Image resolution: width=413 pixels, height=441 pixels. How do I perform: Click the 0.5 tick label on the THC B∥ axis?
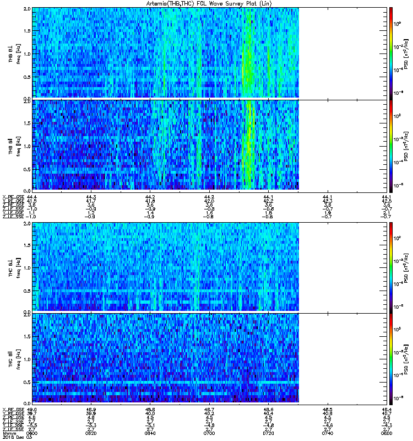[x=27, y=382]
